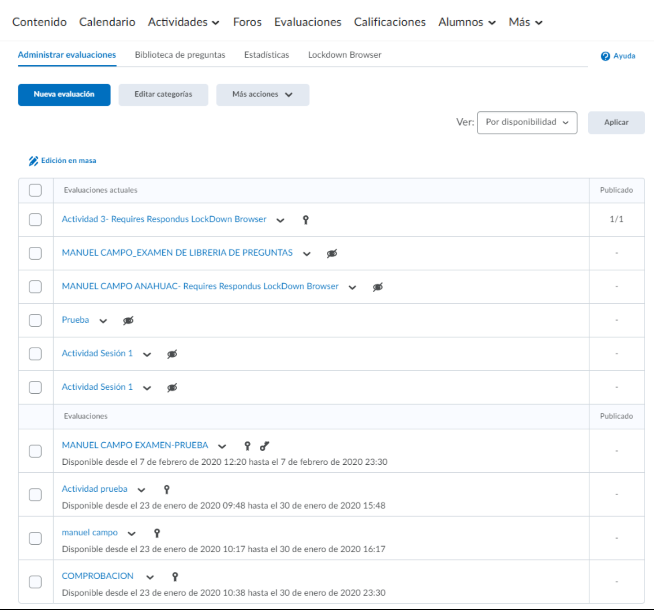Click the Ayuda help question mark icon
Image resolution: width=654 pixels, height=610 pixels.
tap(605, 56)
